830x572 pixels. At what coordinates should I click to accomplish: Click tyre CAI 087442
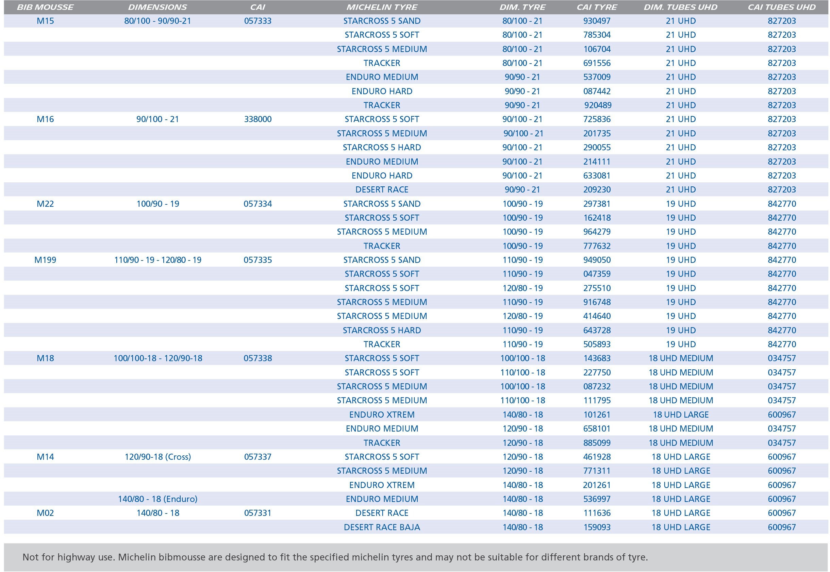tap(597, 91)
